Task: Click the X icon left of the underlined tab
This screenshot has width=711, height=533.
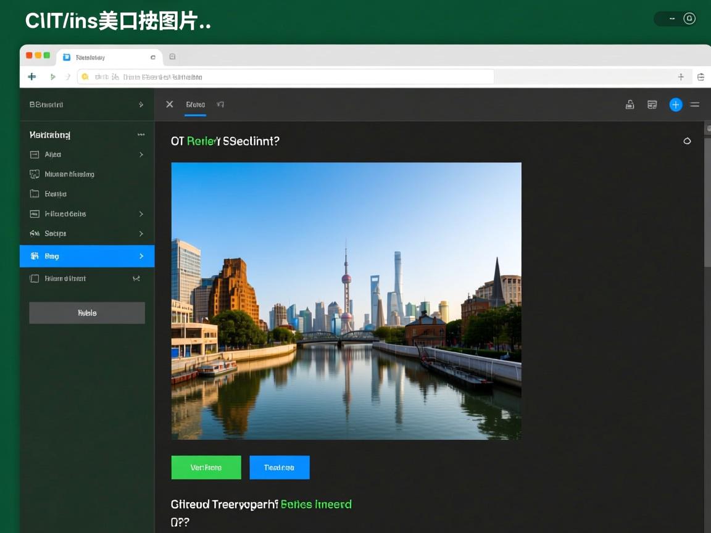Action: (x=170, y=104)
